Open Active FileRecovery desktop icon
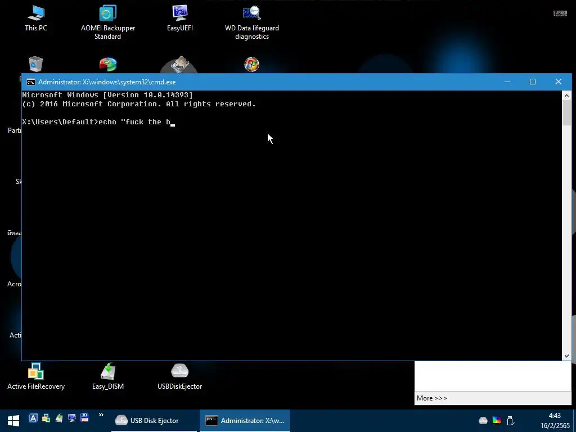Viewport: 576px width, 432px height. [x=35, y=376]
